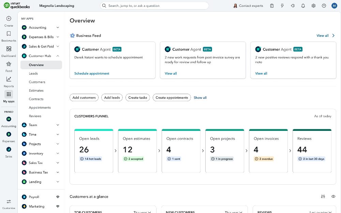Go to Estimates in Customer Hub
Screen dimensions: 341x213
(36, 91)
